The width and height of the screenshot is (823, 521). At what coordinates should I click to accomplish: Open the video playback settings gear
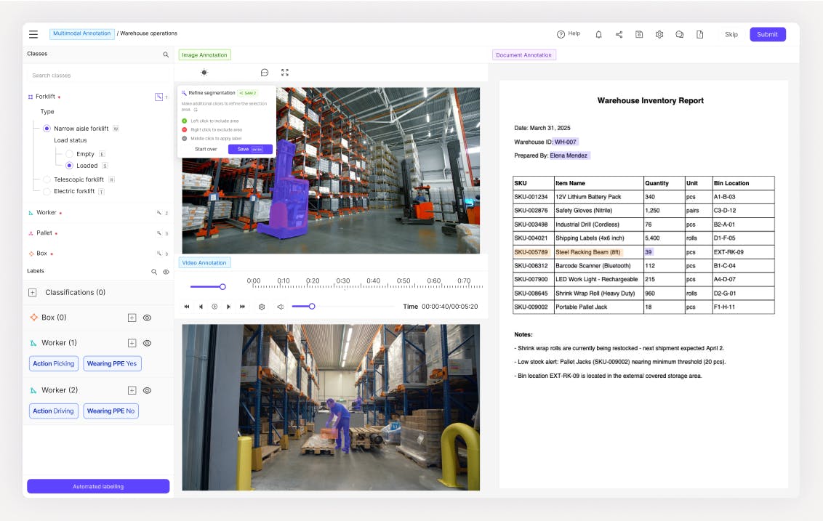coord(262,307)
